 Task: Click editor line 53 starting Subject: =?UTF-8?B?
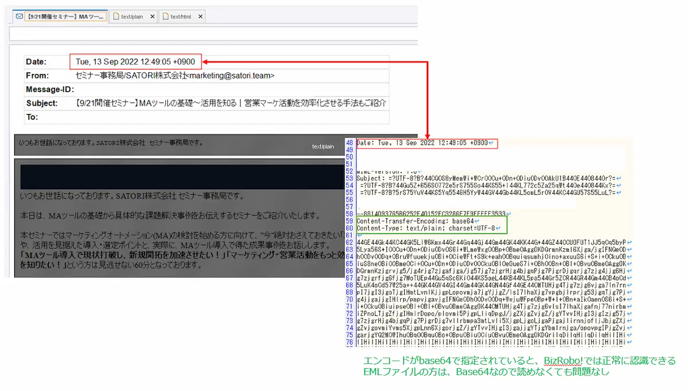pos(487,178)
